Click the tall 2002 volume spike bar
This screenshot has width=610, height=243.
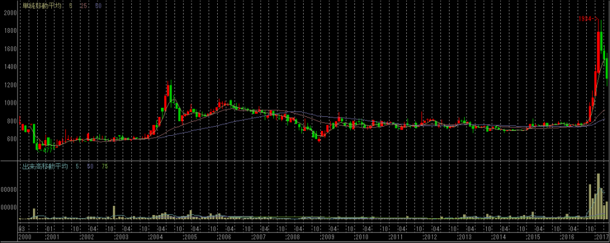click(114, 213)
